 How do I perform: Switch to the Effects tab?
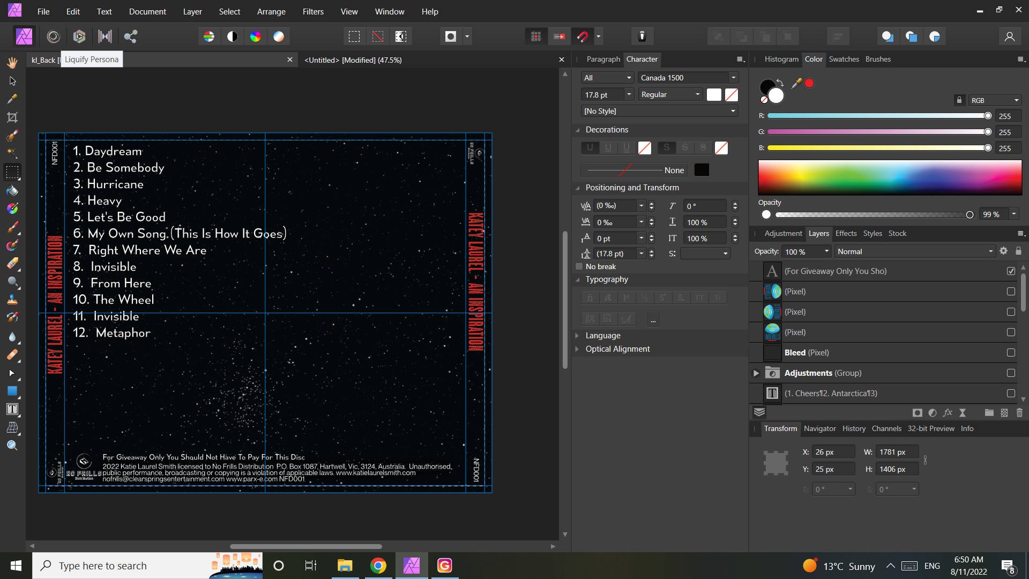pyautogui.click(x=846, y=233)
